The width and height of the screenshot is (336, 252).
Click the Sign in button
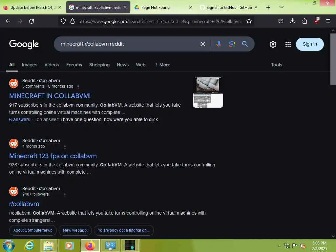[x=310, y=44]
